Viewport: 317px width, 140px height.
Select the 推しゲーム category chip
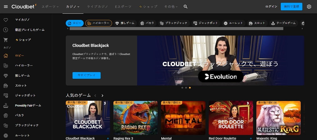[x=125, y=23]
